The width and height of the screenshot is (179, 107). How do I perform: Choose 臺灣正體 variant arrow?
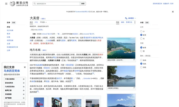pos(23,90)
